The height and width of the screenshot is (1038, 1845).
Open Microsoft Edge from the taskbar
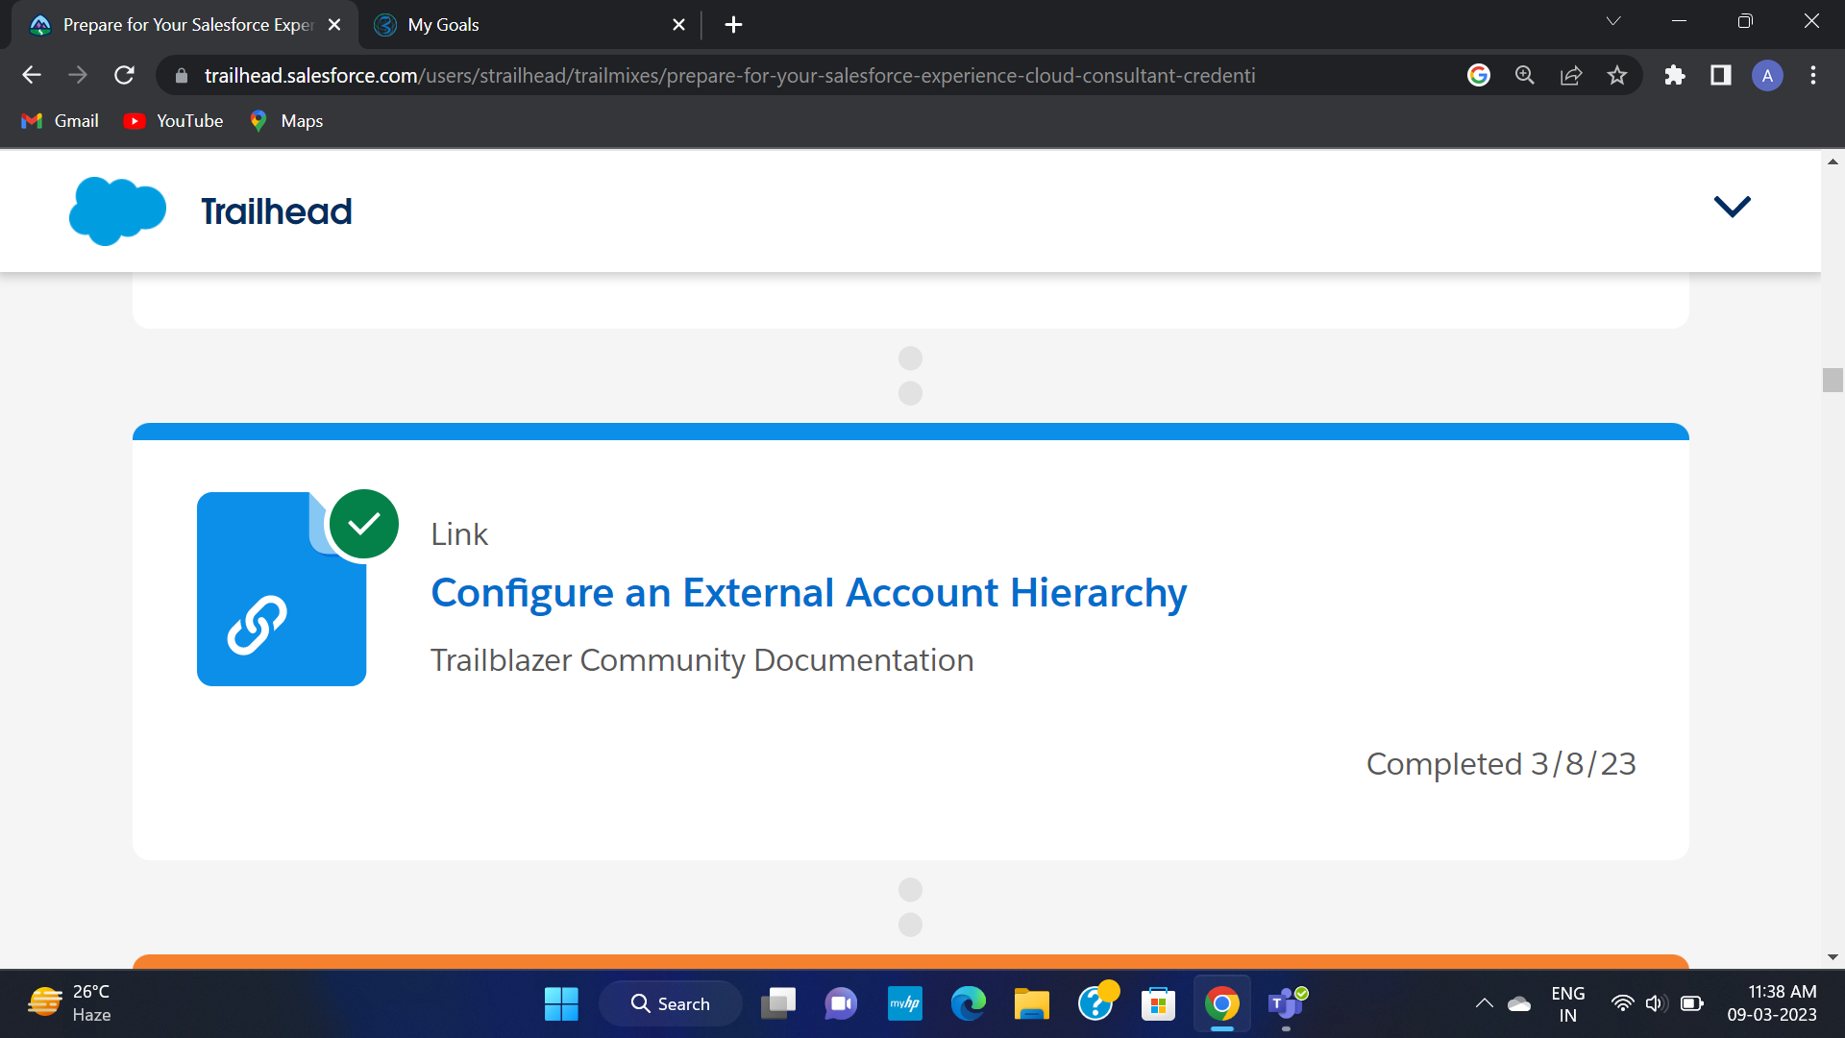click(x=969, y=1003)
